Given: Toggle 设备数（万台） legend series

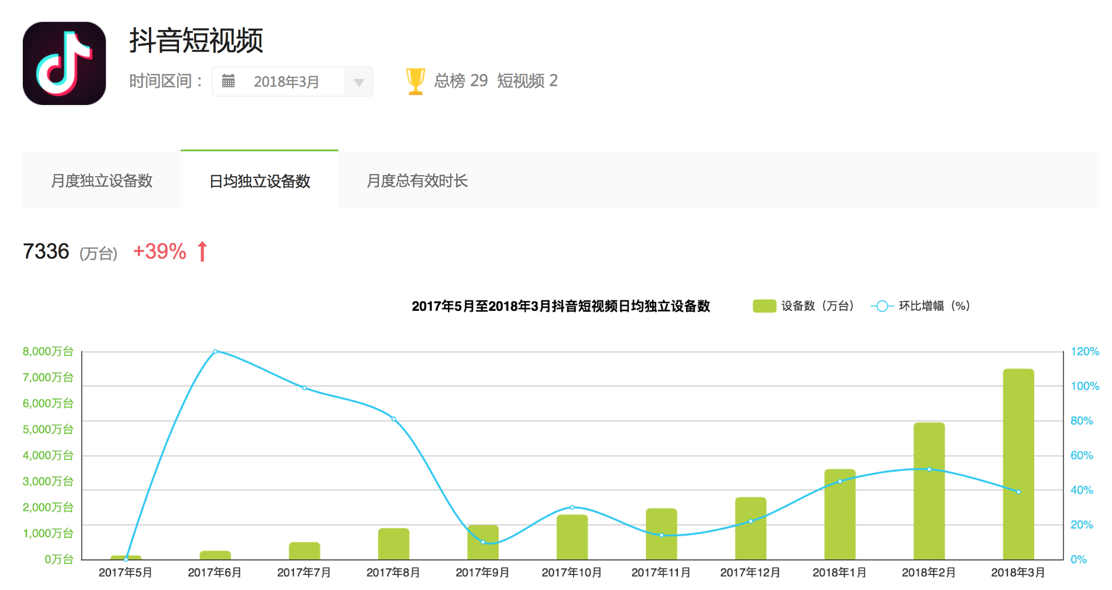Looking at the screenshot, I should click(817, 306).
